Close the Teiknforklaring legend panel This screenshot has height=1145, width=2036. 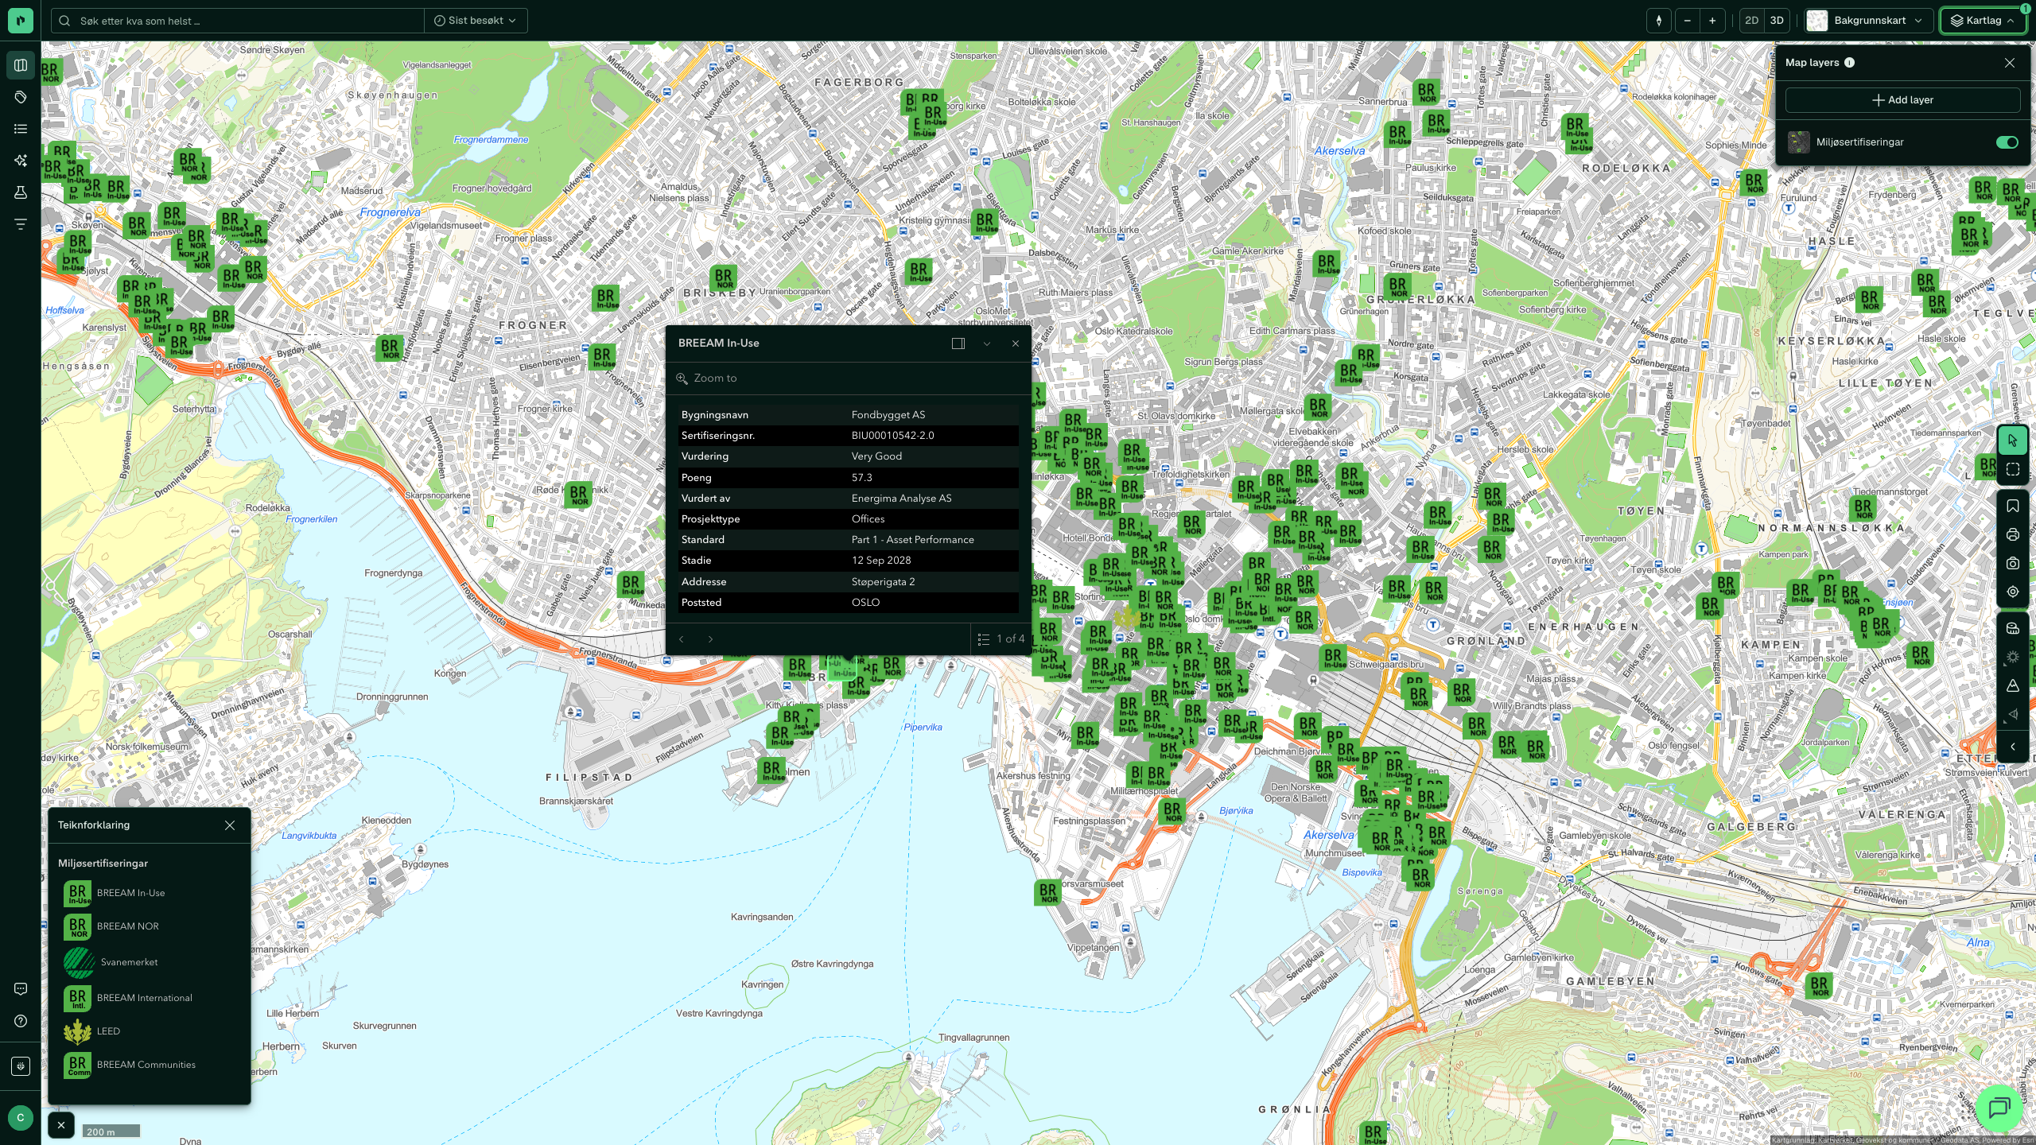(230, 825)
